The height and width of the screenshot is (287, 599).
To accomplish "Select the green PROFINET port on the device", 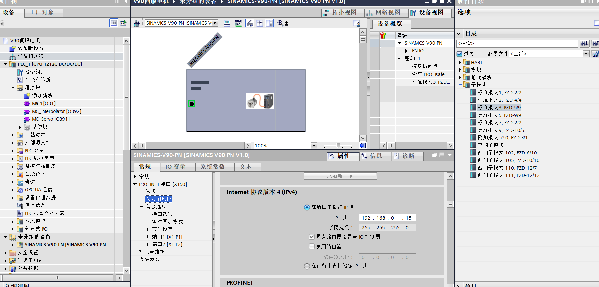I will point(192,104).
